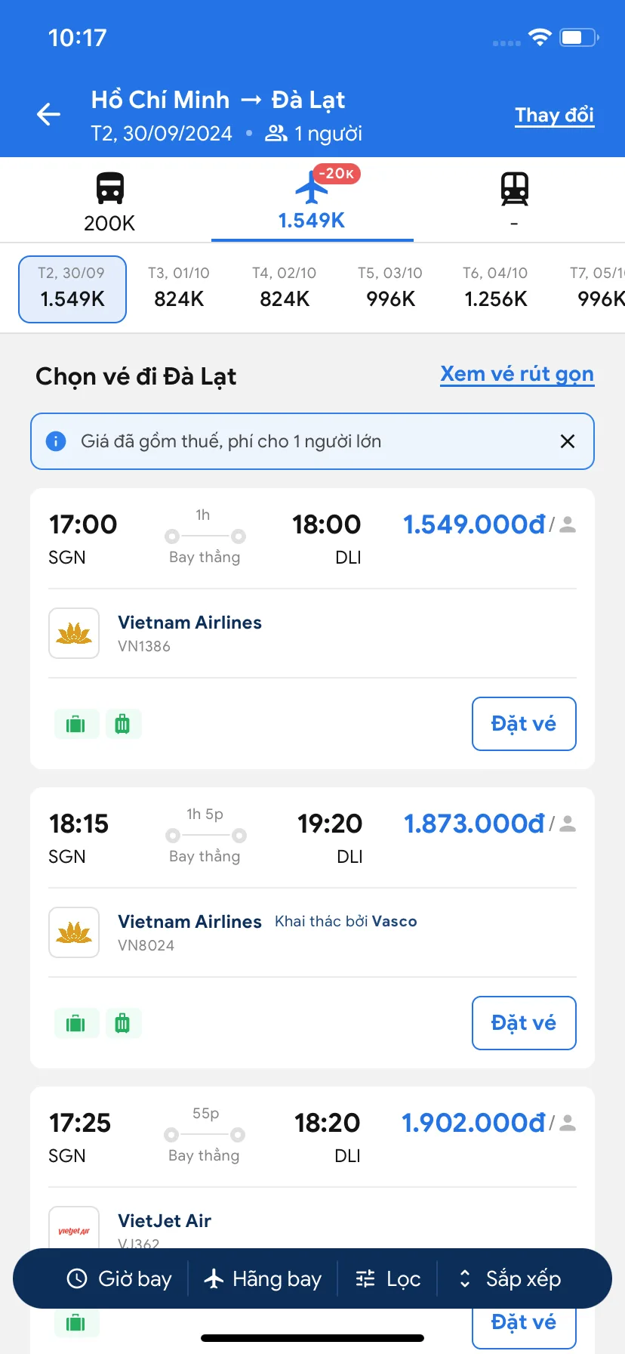Viewport: 625px width, 1354px height.
Task: Book the 18:15 flight with Đặt vé
Action: point(524,1023)
